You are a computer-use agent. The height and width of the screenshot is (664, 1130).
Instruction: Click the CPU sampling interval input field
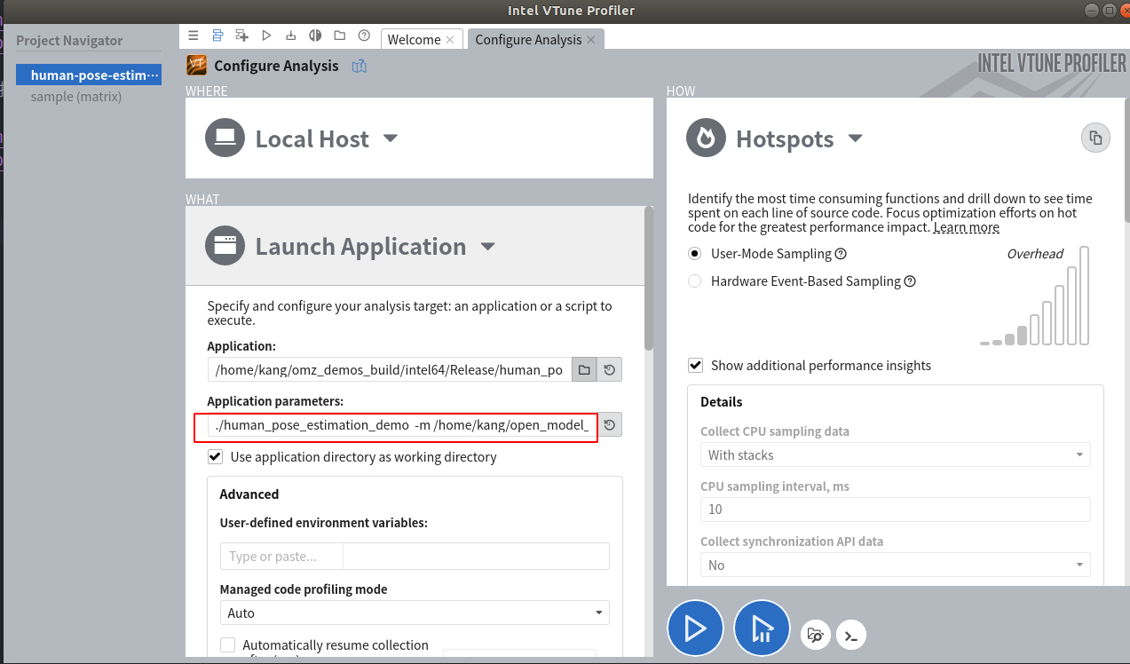pos(895,510)
